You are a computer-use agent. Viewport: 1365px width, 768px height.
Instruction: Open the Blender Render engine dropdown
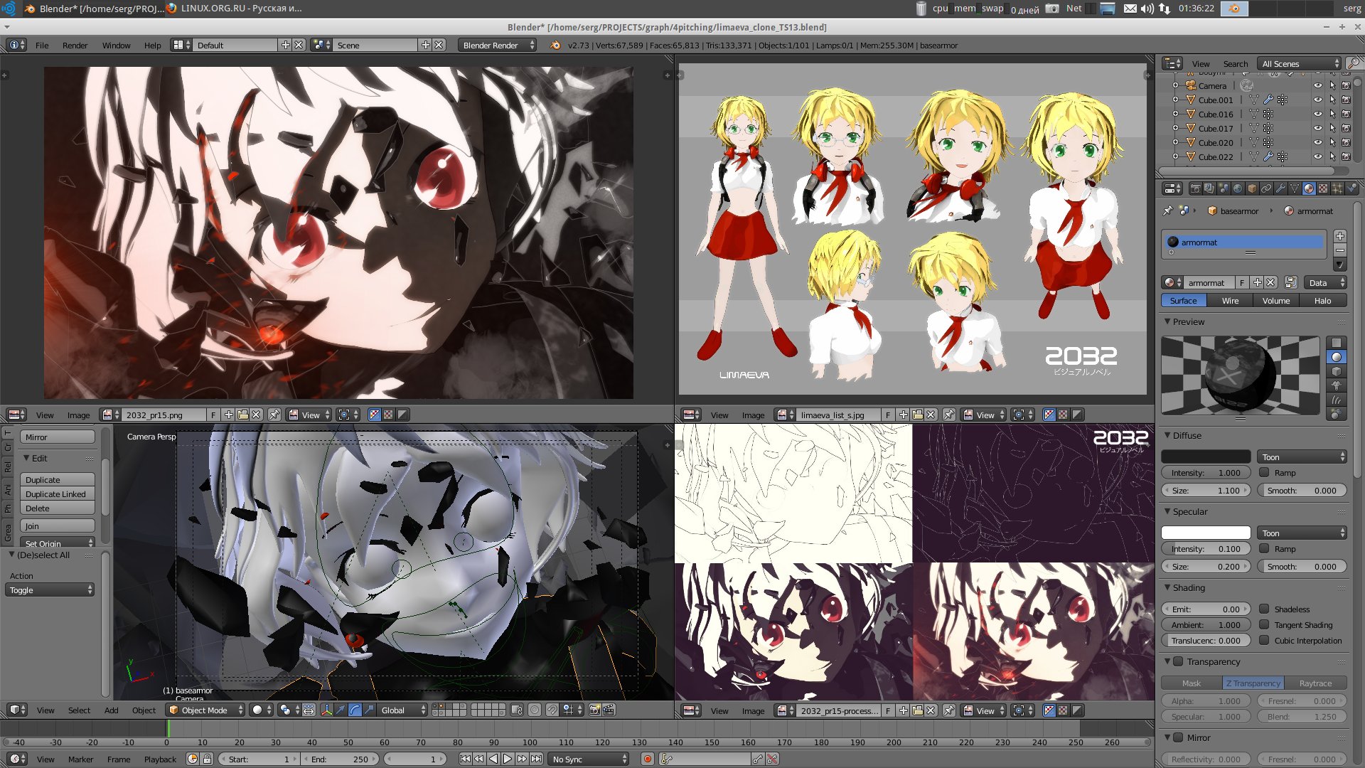(x=498, y=45)
